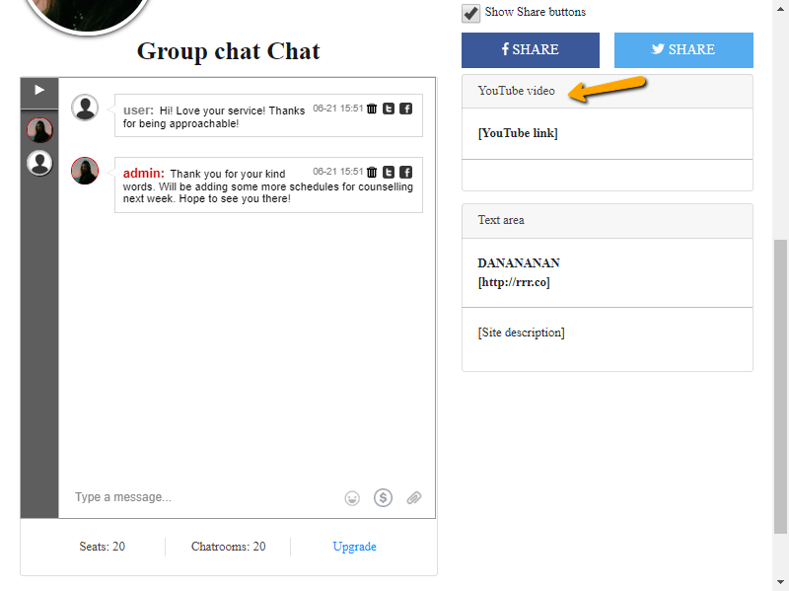
Task: Click the dollar sign payment icon
Action: [383, 498]
